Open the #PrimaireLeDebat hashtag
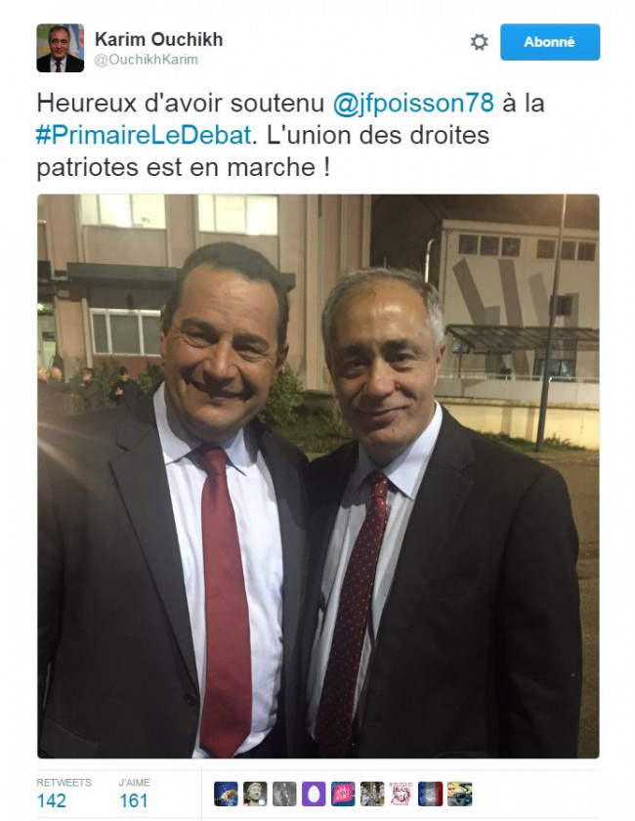 coord(144,135)
